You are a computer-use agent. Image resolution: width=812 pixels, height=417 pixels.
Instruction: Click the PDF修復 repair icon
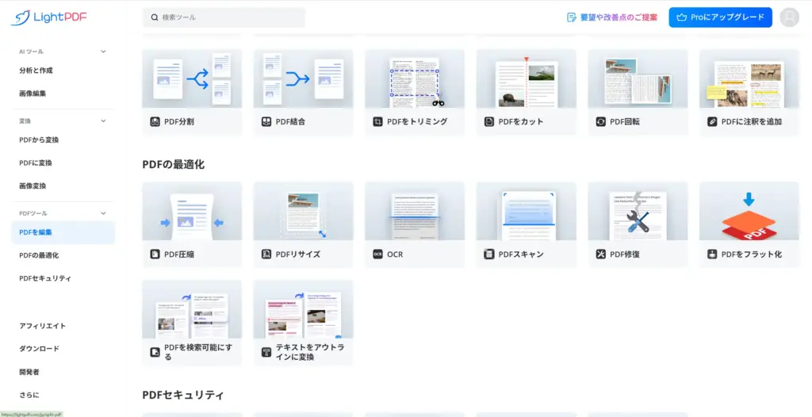601,254
